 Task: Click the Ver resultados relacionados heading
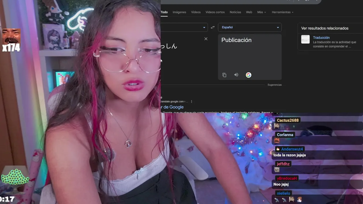(x=325, y=28)
